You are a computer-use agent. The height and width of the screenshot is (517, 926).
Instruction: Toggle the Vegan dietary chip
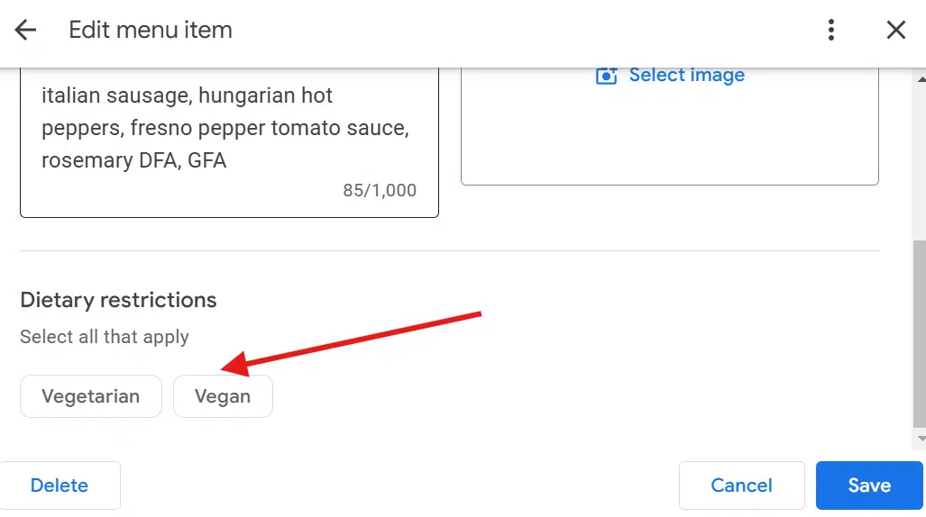click(x=223, y=396)
